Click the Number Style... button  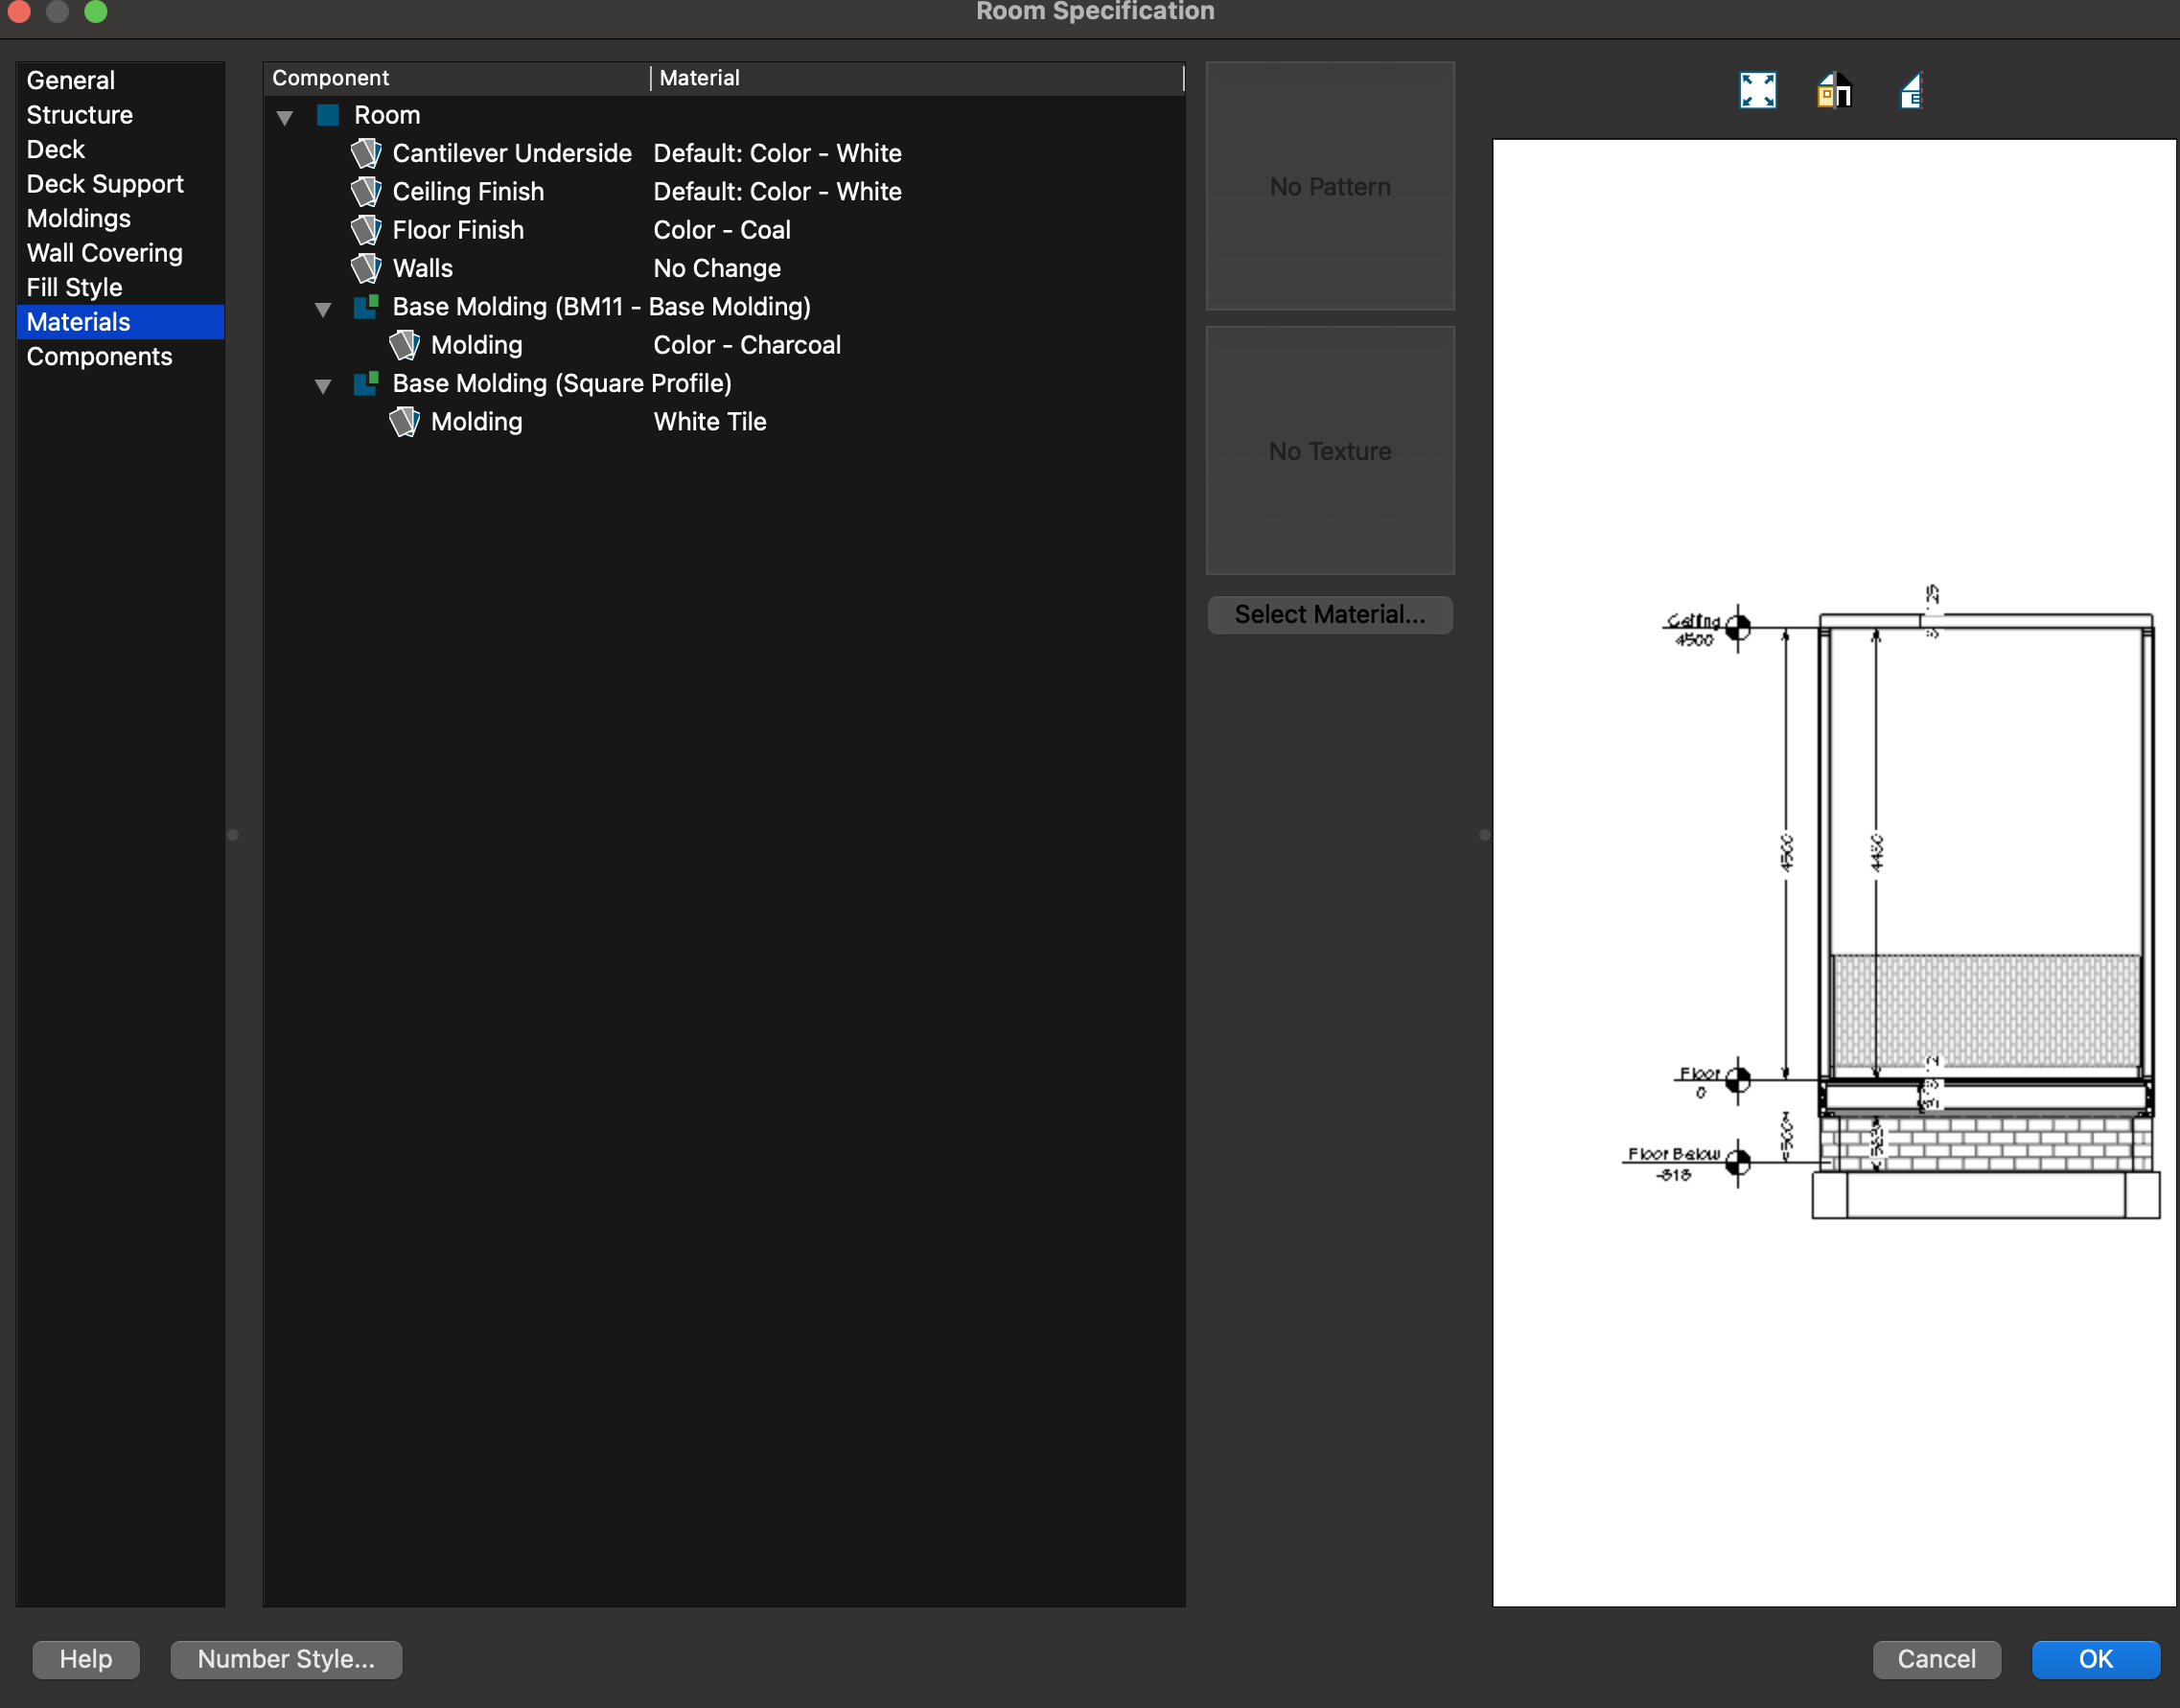286,1659
